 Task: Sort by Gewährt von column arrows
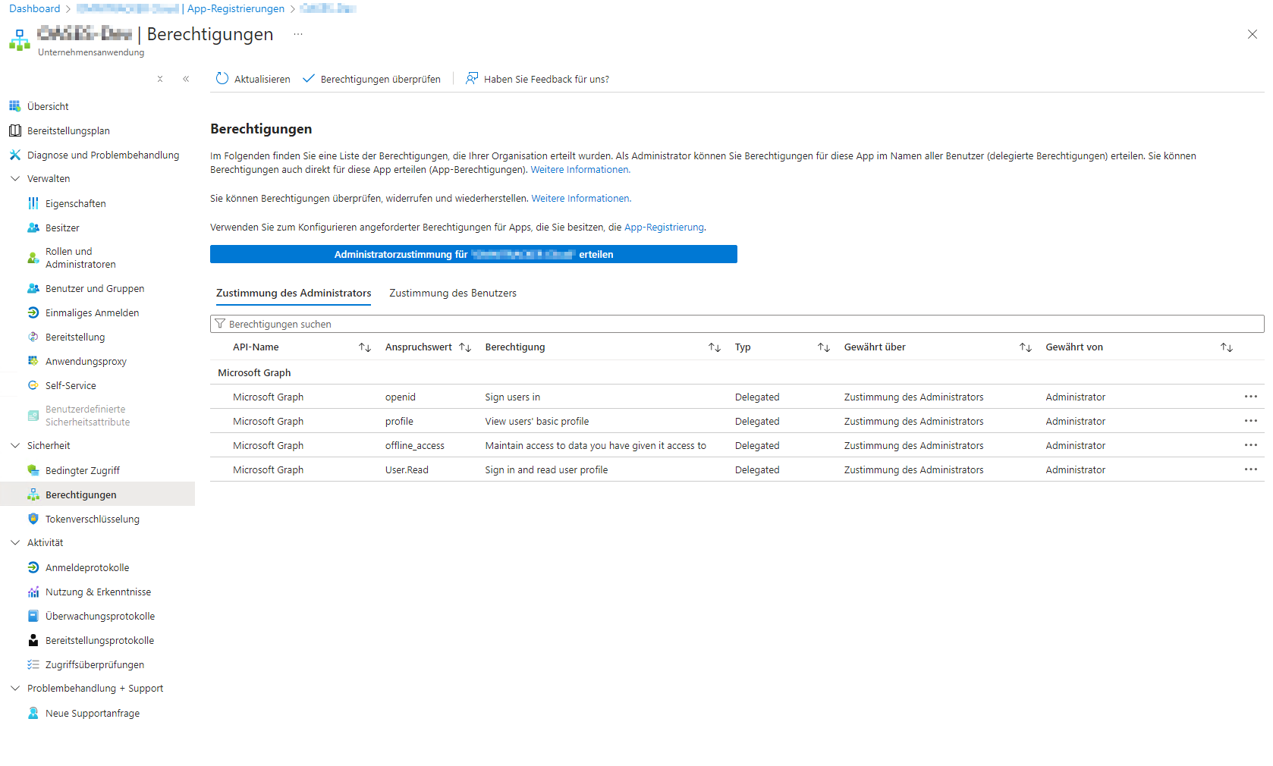point(1227,347)
